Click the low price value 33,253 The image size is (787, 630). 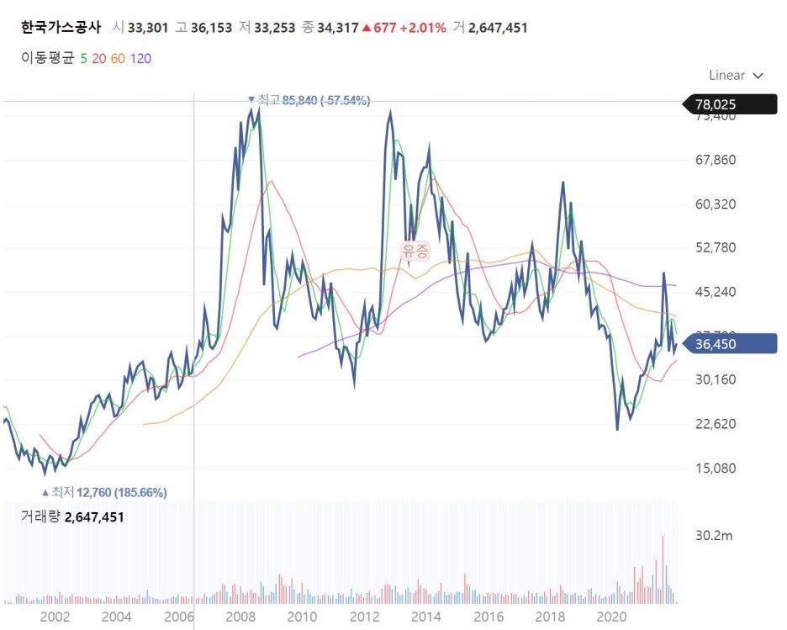coord(275,28)
